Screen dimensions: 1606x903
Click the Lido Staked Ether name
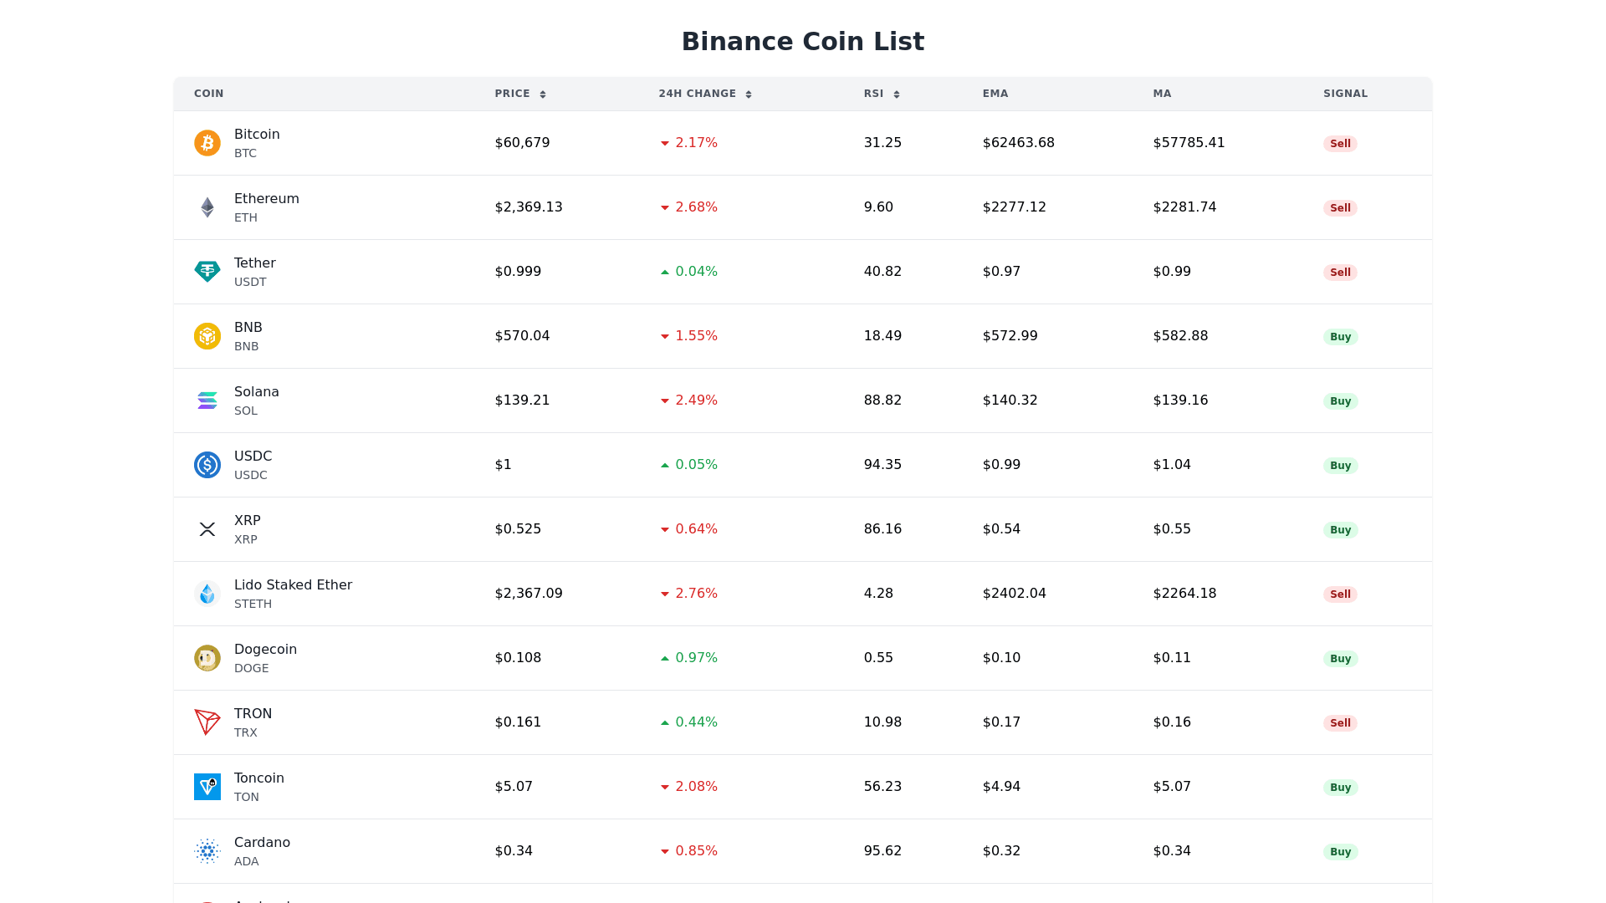click(293, 585)
